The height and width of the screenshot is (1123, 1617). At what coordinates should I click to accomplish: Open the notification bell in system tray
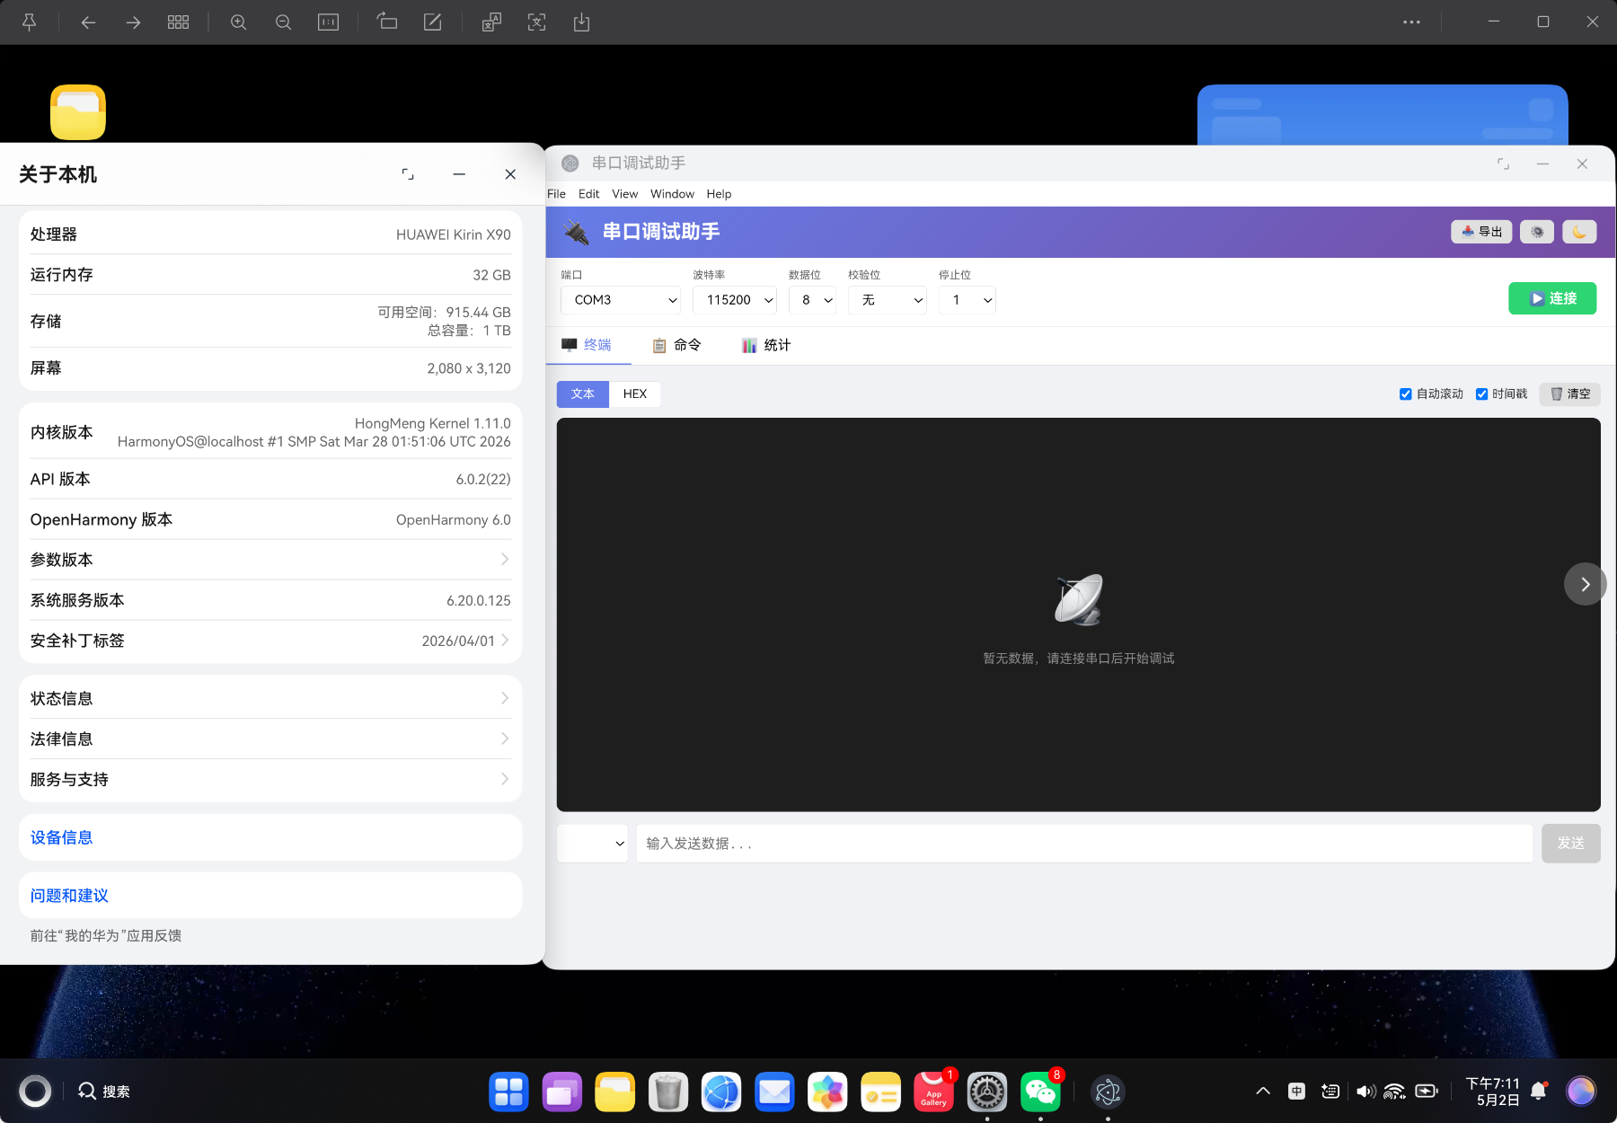(x=1538, y=1092)
